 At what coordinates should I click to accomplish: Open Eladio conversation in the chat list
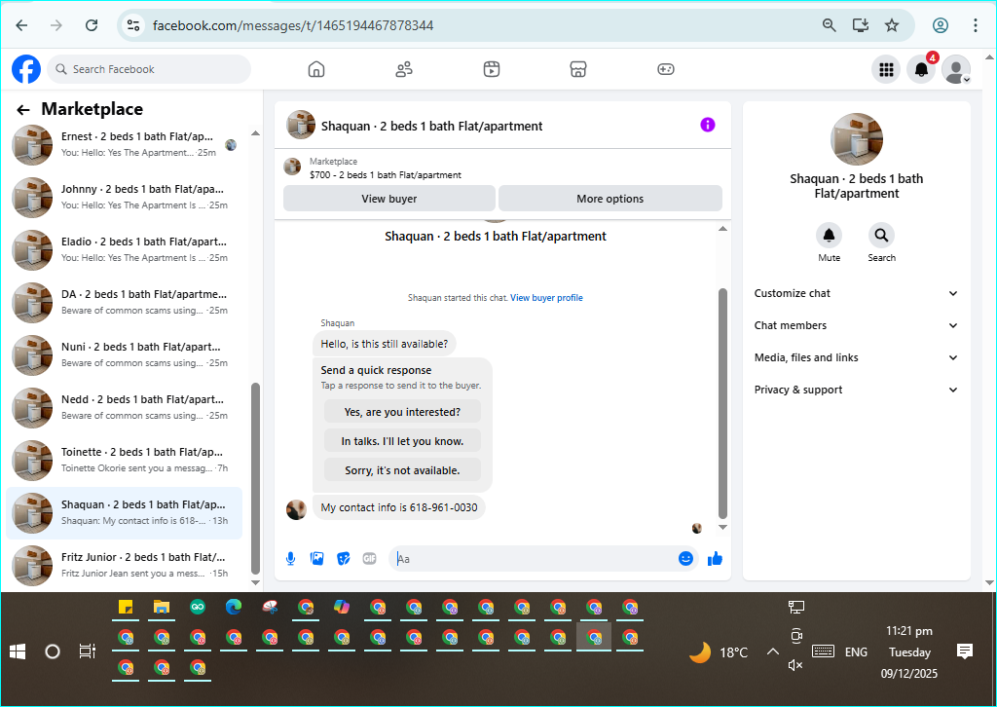point(125,250)
